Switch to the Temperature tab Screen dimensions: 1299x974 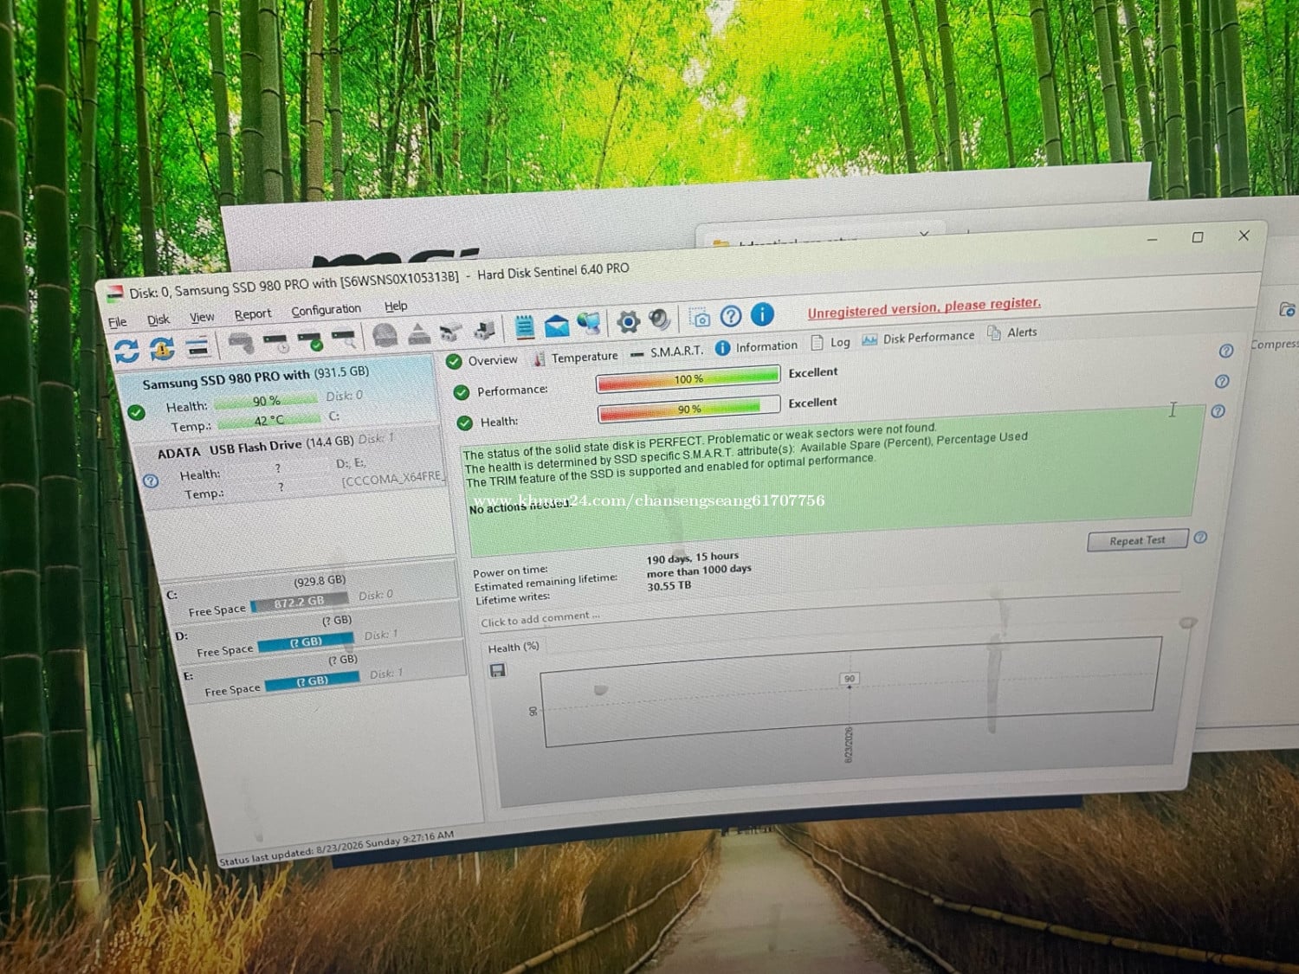[x=576, y=357]
